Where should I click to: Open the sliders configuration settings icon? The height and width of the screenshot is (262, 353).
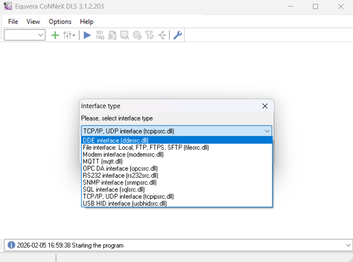coord(69,35)
